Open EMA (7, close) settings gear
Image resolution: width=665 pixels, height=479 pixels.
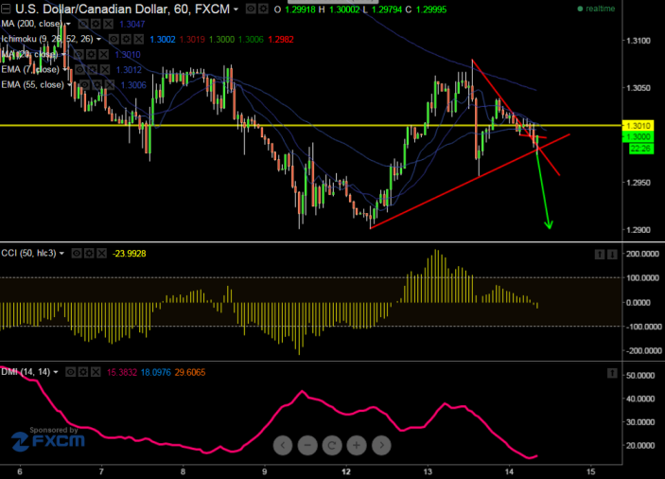click(93, 70)
